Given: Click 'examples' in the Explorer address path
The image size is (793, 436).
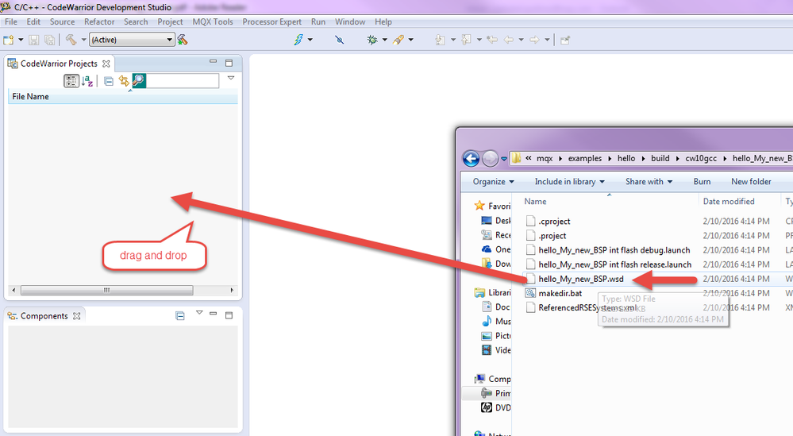Looking at the screenshot, I should (585, 158).
